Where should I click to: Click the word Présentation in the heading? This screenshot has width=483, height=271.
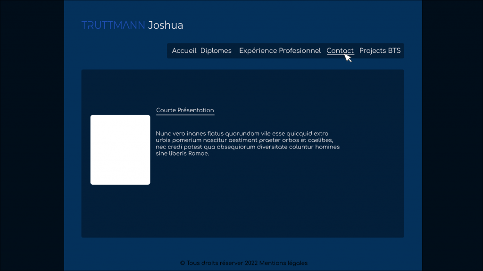tap(196, 110)
